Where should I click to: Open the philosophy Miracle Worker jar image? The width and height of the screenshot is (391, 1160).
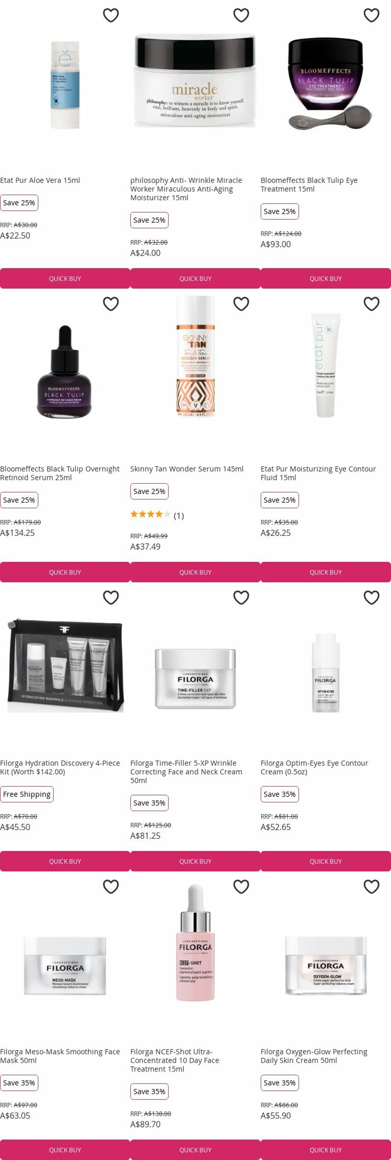(x=195, y=81)
